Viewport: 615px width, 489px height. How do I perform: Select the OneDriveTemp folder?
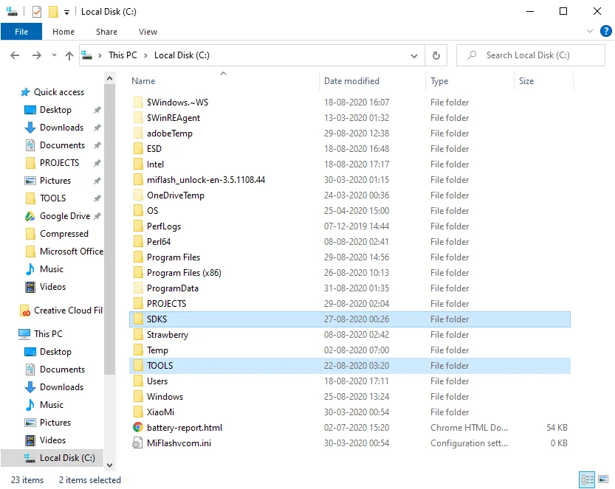click(x=175, y=195)
